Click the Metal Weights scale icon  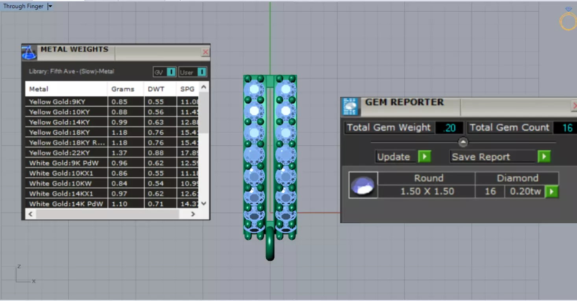pyautogui.click(x=29, y=52)
